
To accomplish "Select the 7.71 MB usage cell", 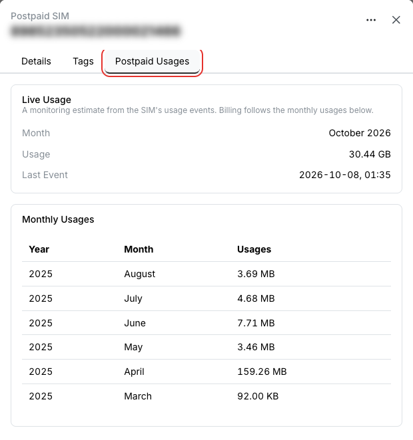I will click(x=256, y=323).
